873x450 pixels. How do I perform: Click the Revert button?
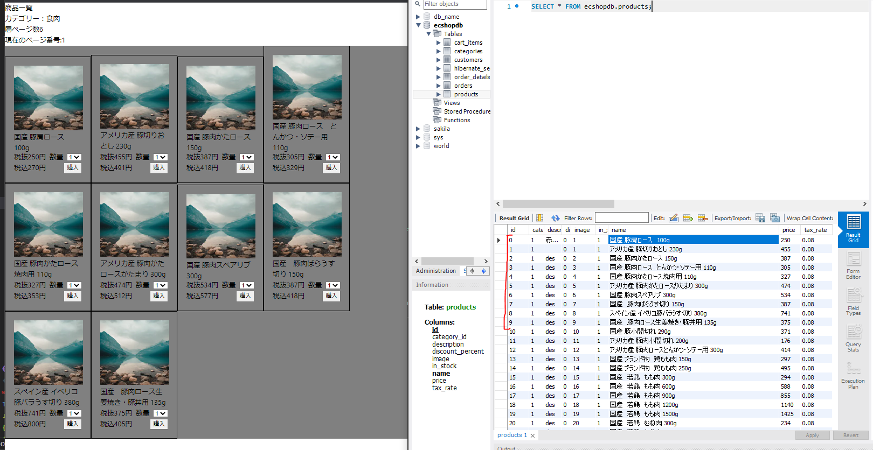[851, 435]
